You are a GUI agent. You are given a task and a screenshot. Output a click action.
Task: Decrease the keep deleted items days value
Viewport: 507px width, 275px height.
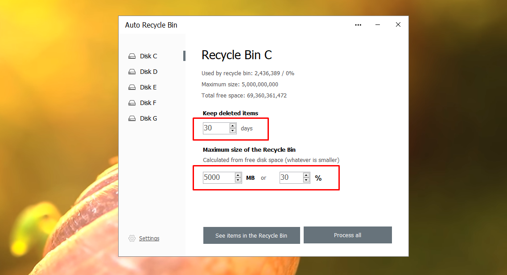[x=233, y=130]
